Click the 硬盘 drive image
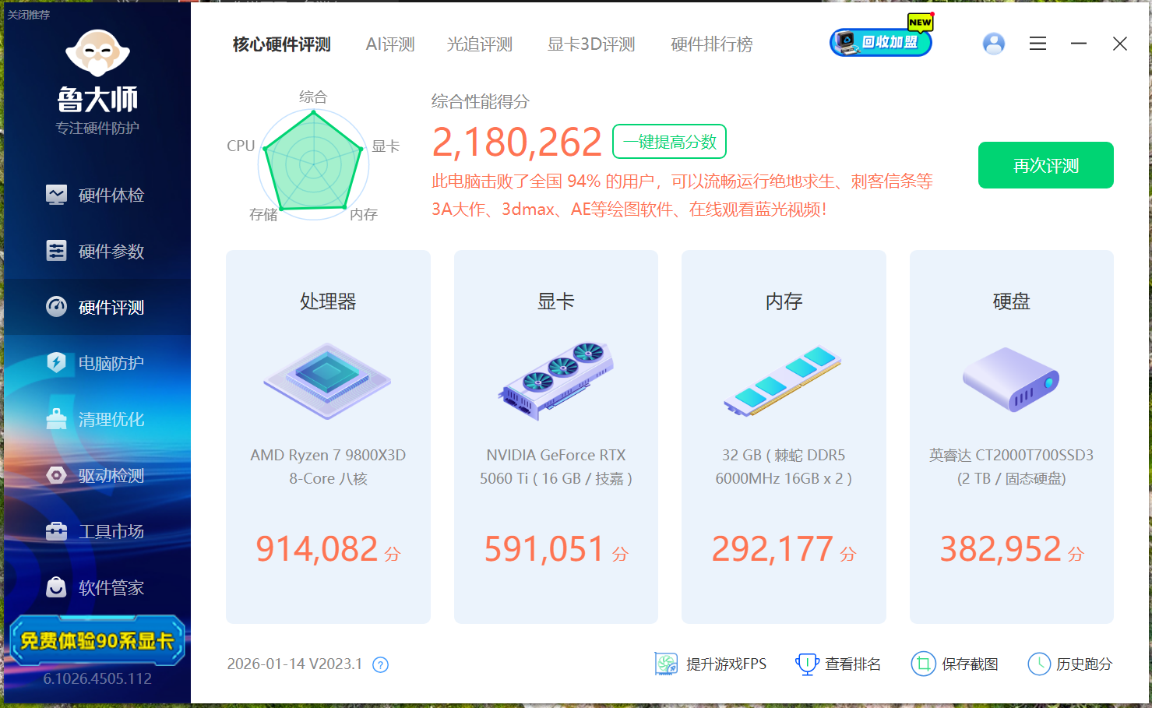This screenshot has height=708, width=1152. point(1011,379)
